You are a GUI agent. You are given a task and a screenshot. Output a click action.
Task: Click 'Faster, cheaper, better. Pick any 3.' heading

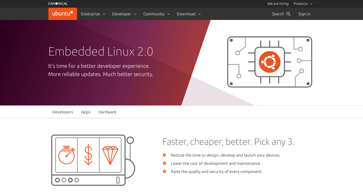tap(228, 142)
